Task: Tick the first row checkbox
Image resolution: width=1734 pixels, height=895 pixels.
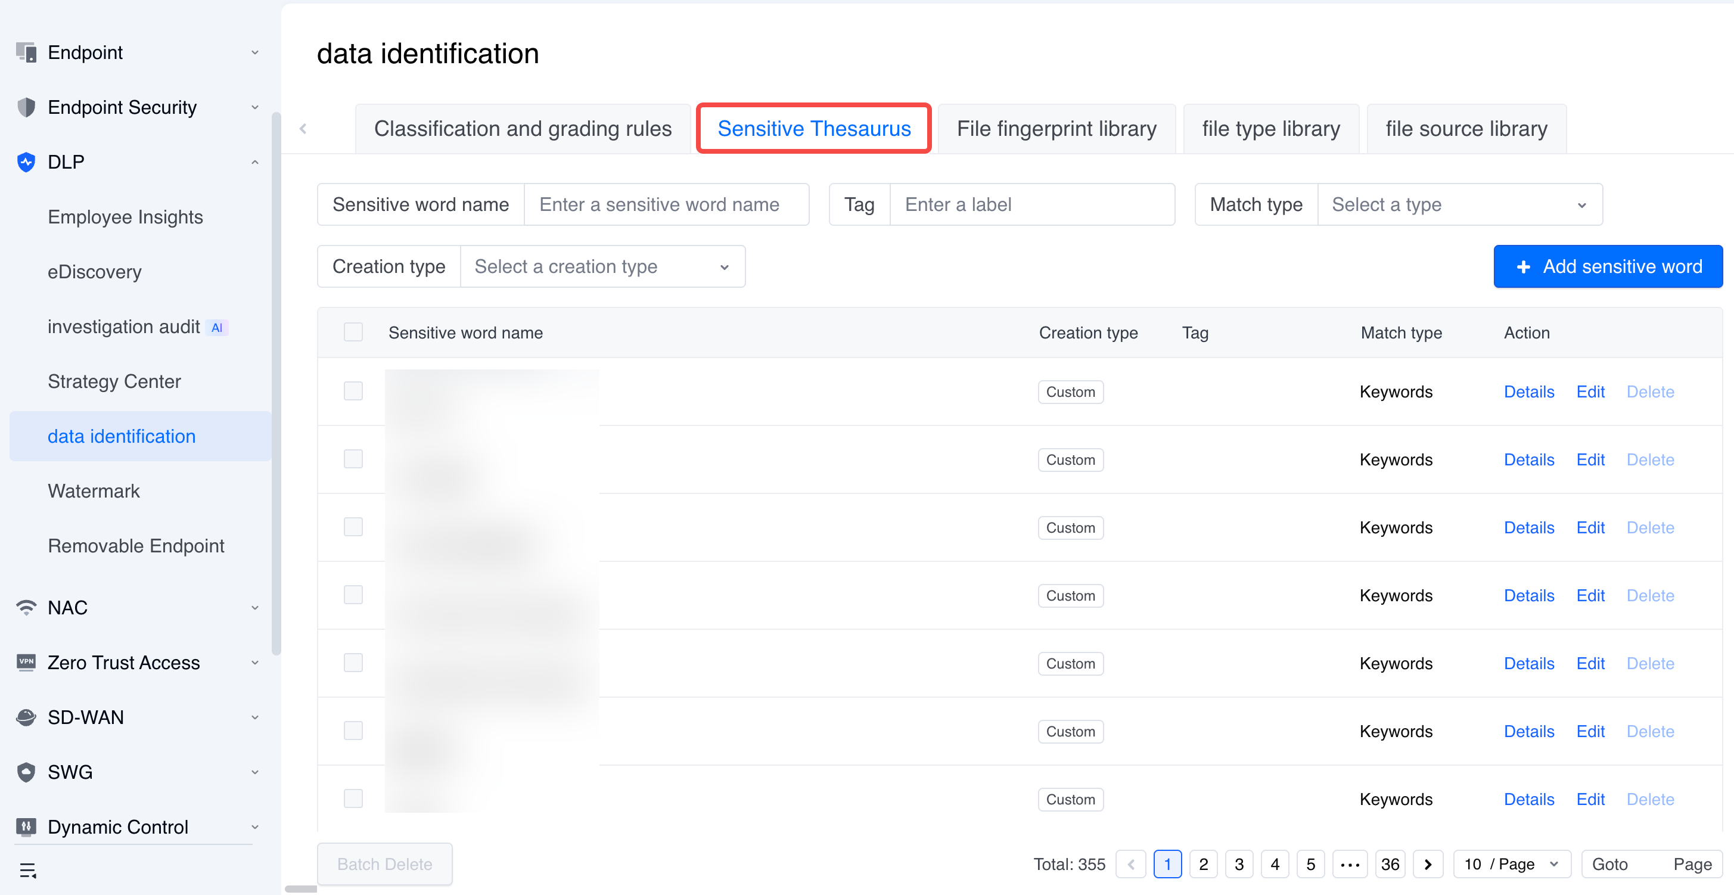Action: point(353,391)
